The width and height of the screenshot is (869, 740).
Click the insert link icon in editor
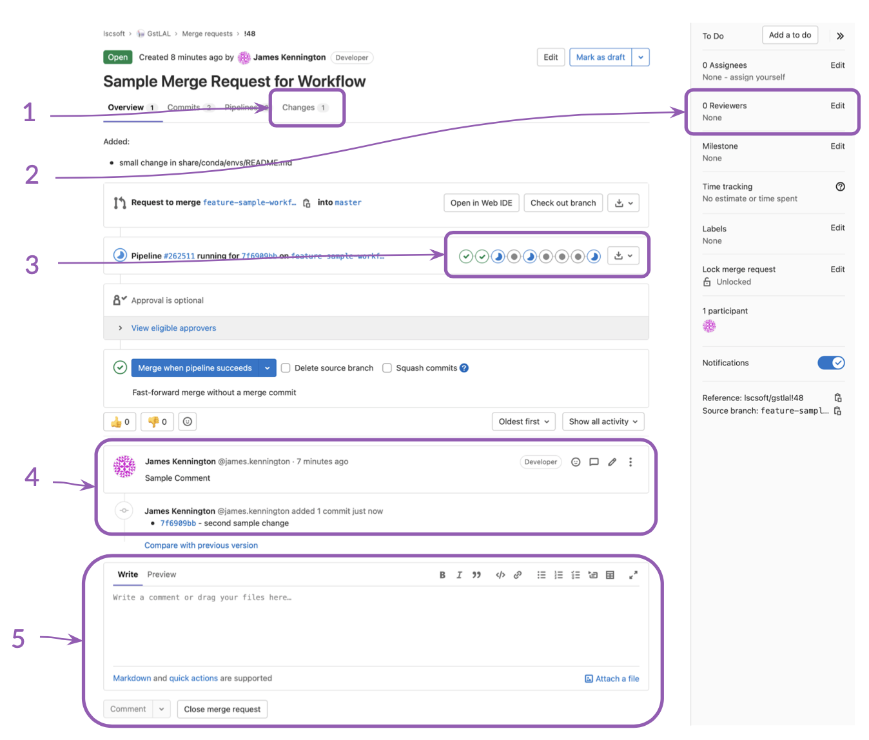(x=518, y=575)
